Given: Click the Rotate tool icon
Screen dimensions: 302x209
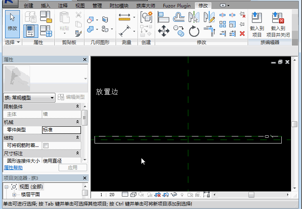Looking at the screenshot, I should 194,31.
